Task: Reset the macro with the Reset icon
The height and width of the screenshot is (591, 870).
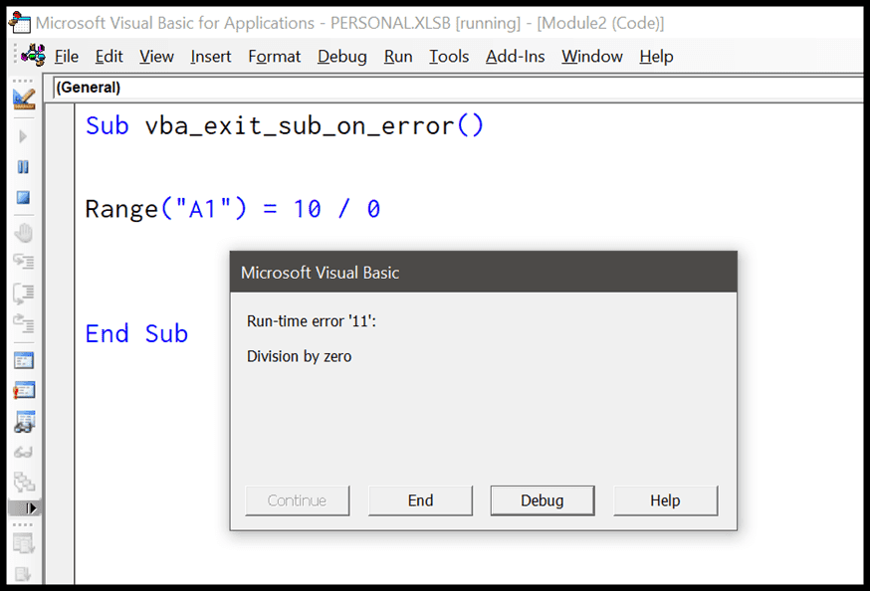Action: [x=22, y=197]
